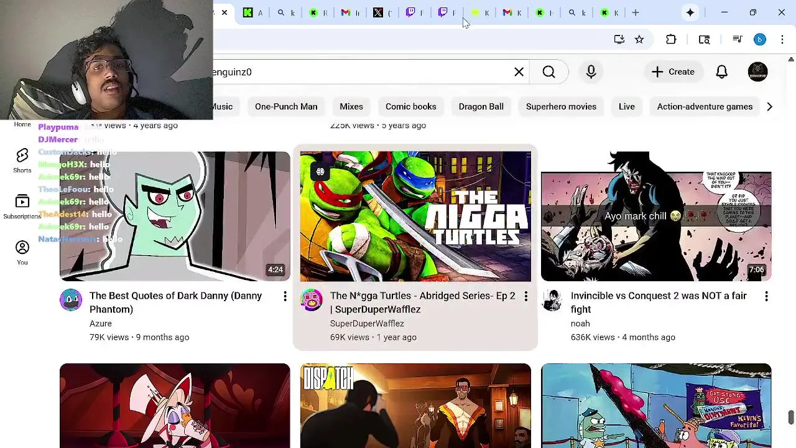Image resolution: width=796 pixels, height=448 pixels.
Task: Open the Azure channel name link
Action: 101,324
